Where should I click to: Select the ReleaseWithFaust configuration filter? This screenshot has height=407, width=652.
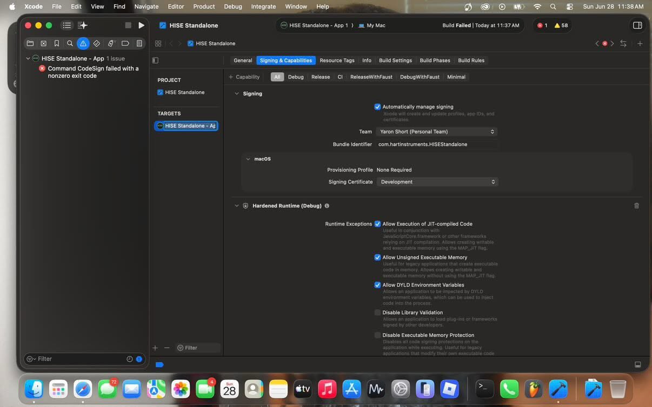(x=371, y=77)
